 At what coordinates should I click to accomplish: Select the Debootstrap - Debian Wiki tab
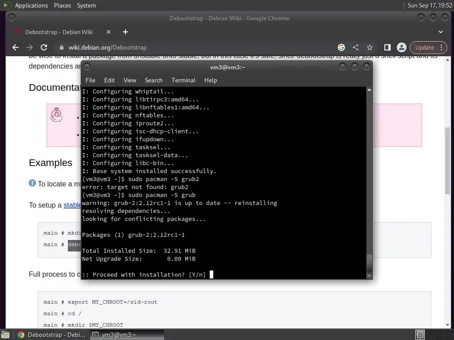pos(59,32)
